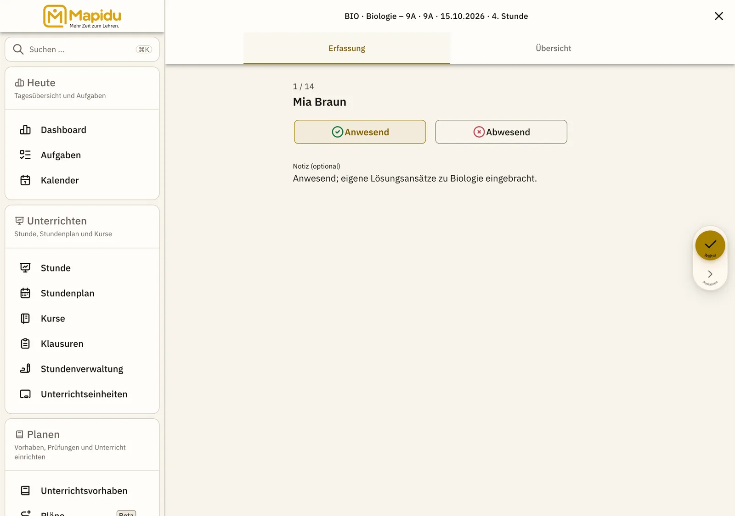
Task: Close the attendance dialog with X
Action: click(719, 16)
